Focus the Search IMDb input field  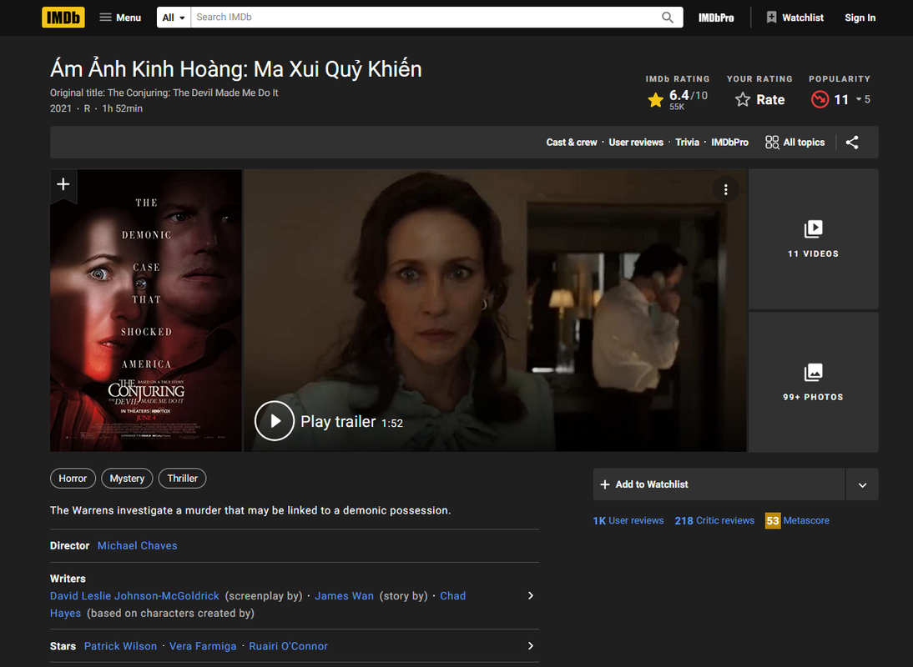pos(423,18)
